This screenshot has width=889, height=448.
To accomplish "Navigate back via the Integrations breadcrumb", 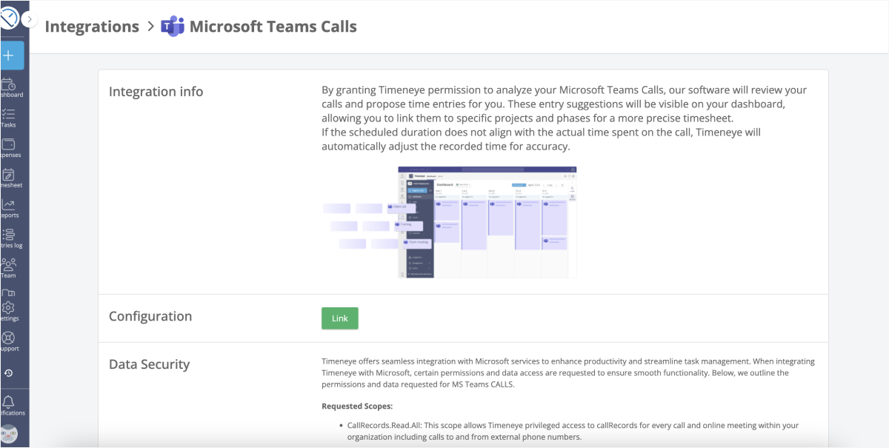I will (x=92, y=26).
